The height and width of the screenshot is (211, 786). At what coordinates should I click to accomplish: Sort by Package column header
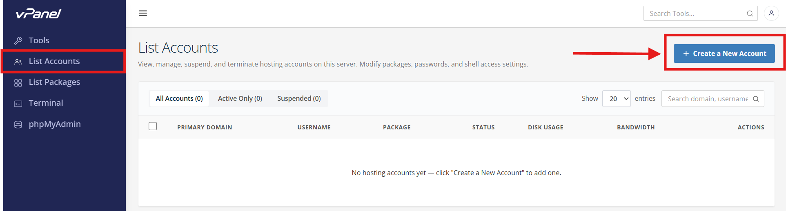[397, 127]
